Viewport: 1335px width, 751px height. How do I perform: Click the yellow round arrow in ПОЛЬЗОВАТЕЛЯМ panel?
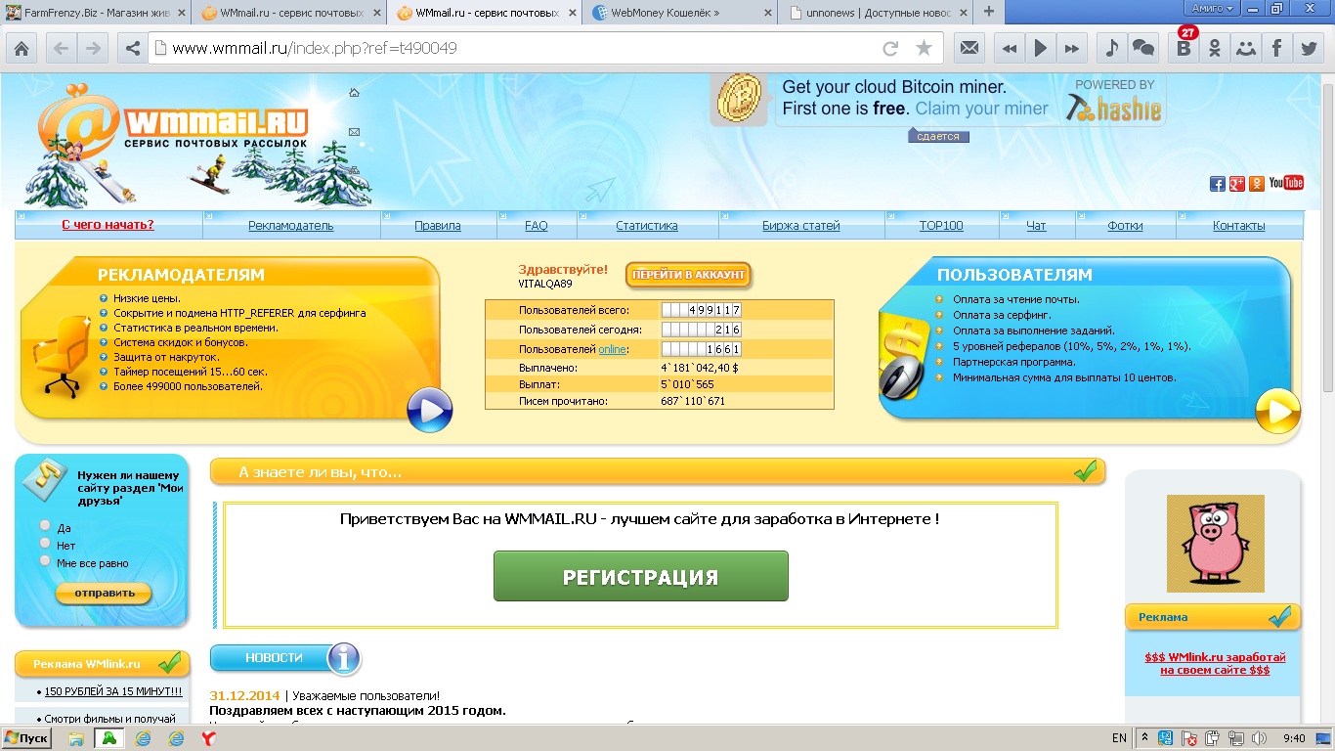point(1277,411)
